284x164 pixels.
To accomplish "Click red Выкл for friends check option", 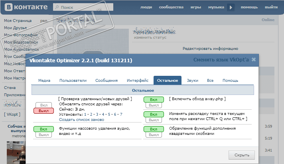I will tap(43, 111).
